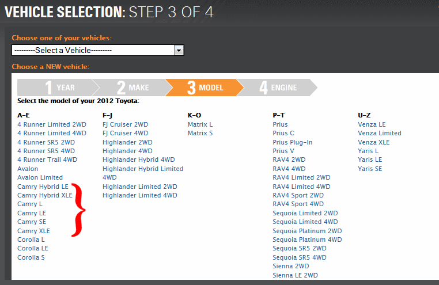The image size is (439, 285).
Task: Choose 4 Runner Limited 2WD
Action: click(52, 124)
